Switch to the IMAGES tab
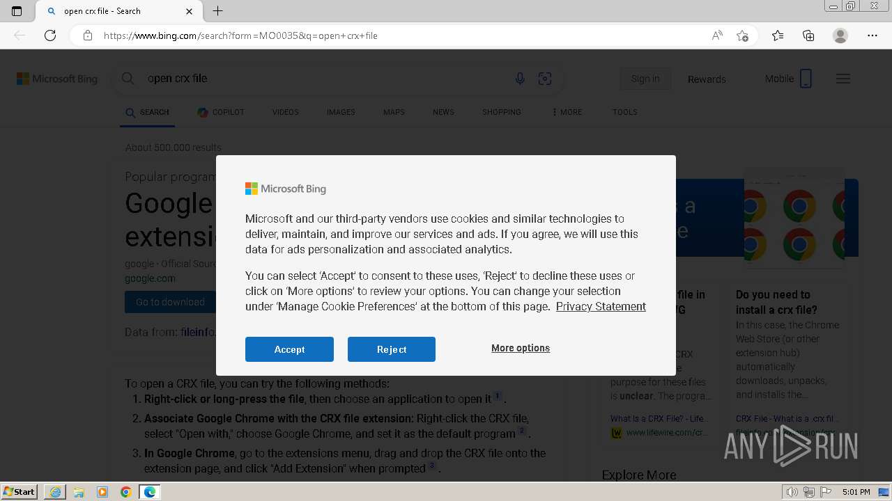Image resolution: width=892 pixels, height=501 pixels. [341, 112]
